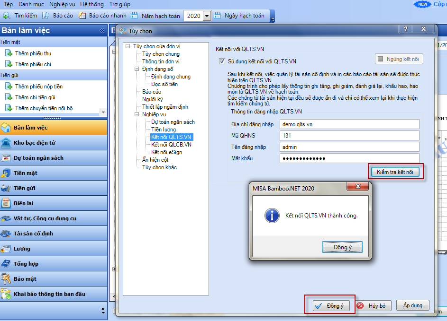The height and width of the screenshot is (321, 447).
Task: Click the Năm hạch toán calendar icon
Action: click(134, 15)
